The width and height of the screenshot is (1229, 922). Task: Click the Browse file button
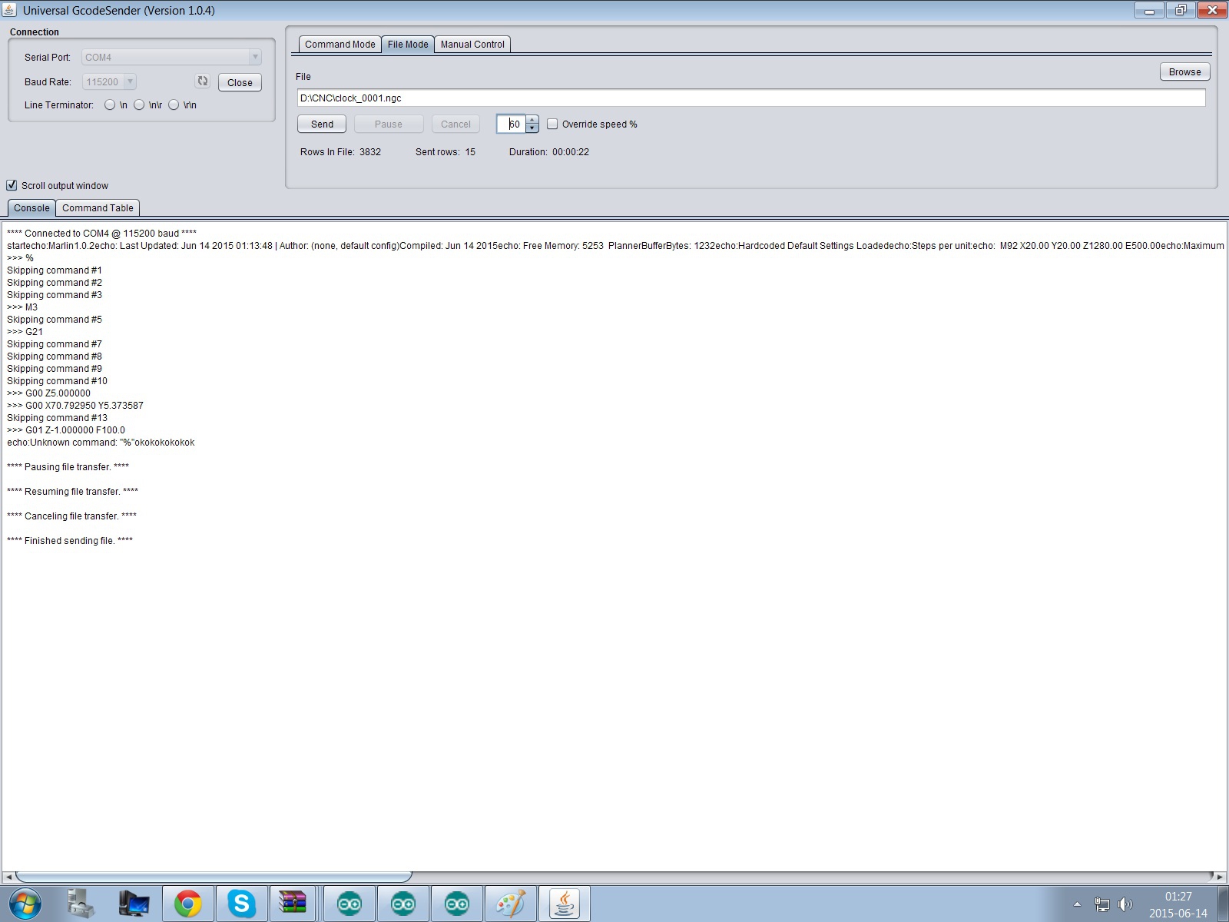(1184, 71)
